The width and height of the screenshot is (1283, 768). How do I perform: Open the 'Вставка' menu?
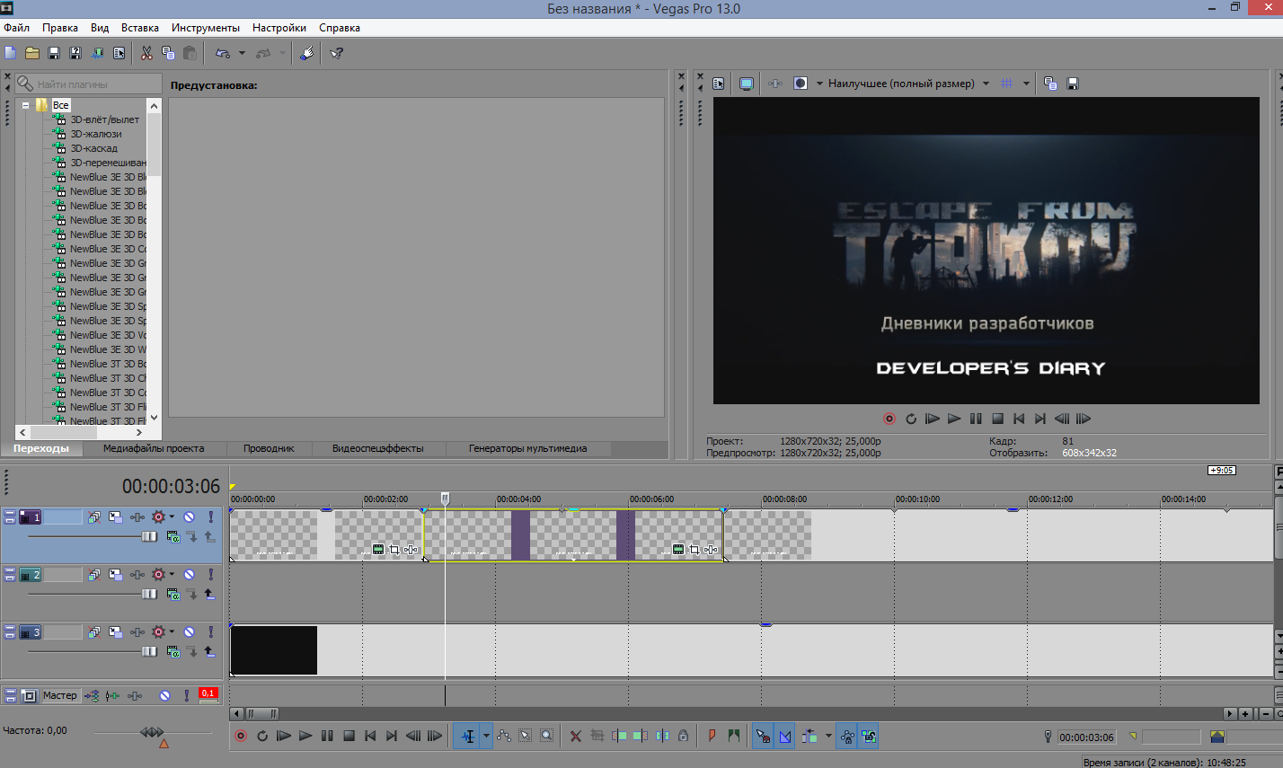[x=140, y=28]
